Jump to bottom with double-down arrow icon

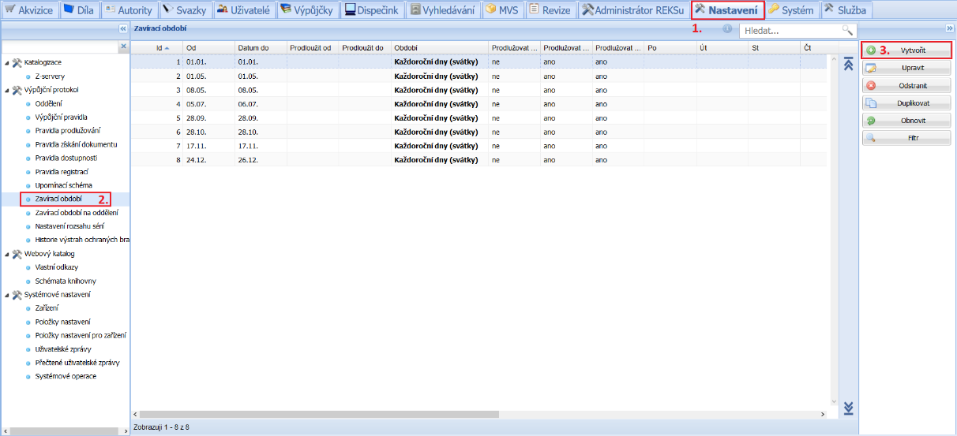pos(849,408)
